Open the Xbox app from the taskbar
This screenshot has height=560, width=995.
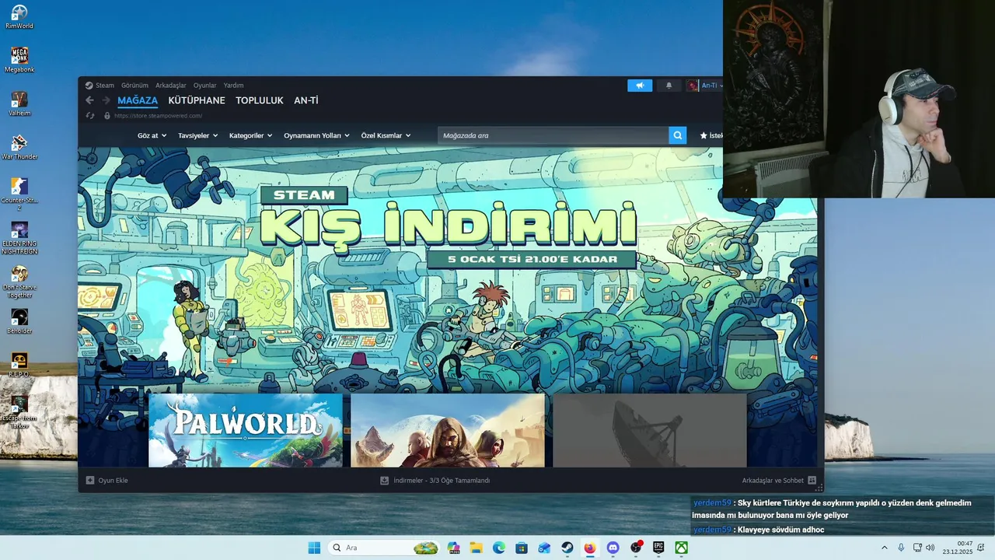[x=681, y=548]
